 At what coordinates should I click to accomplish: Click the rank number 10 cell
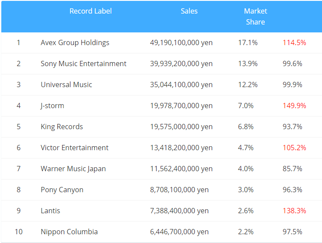(x=18, y=232)
